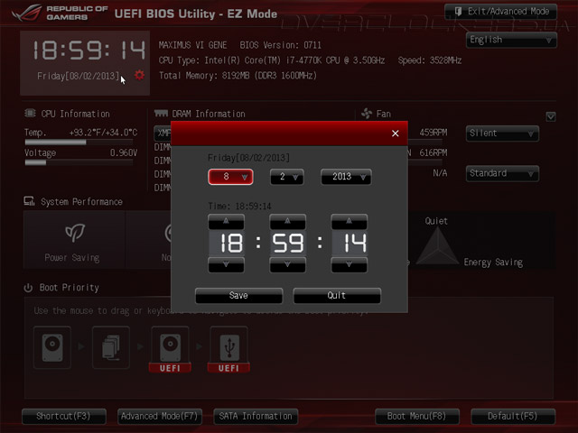Open the Silent fan profile dropdown
Viewport: 578px width, 433px height.
[x=502, y=134]
